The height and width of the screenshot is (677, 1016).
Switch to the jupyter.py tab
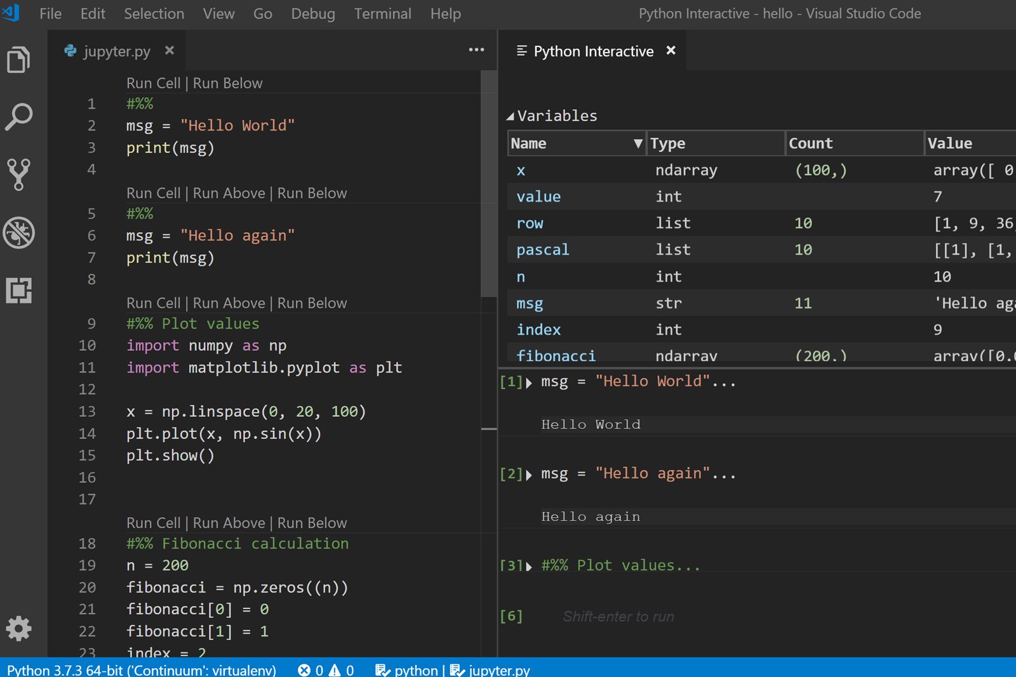pyautogui.click(x=117, y=51)
